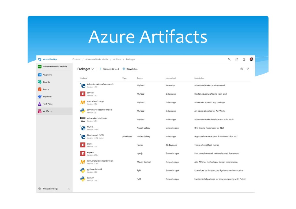Select Artifacts in the sidebar
This screenshot has width=296, height=209.
coord(54,111)
